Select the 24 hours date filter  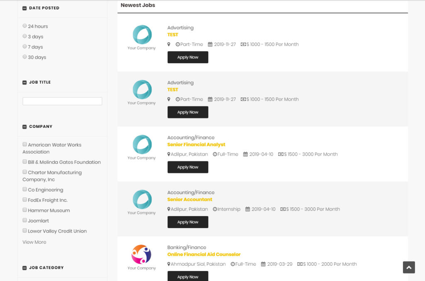[x=25, y=26]
